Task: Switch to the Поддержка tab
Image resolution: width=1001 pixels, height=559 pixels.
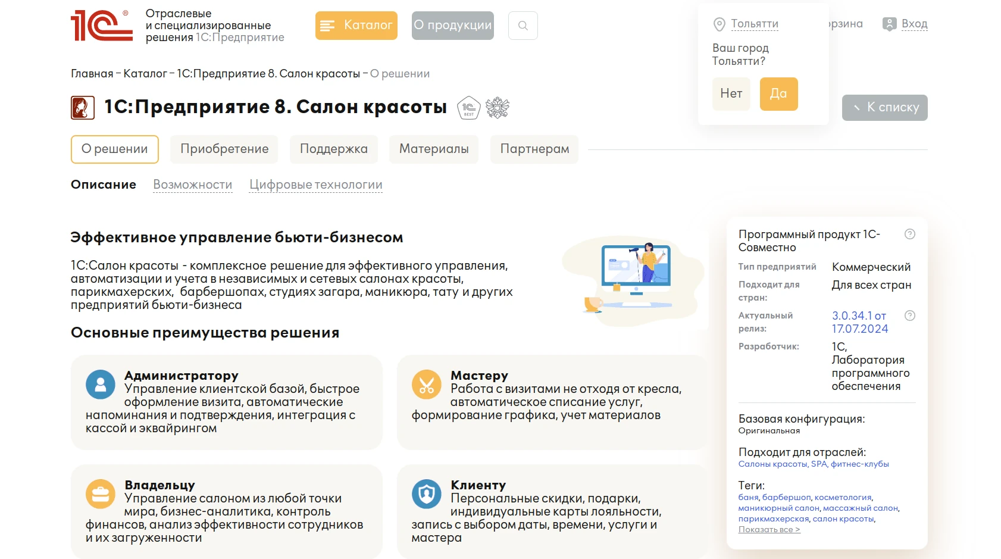Action: pos(334,149)
